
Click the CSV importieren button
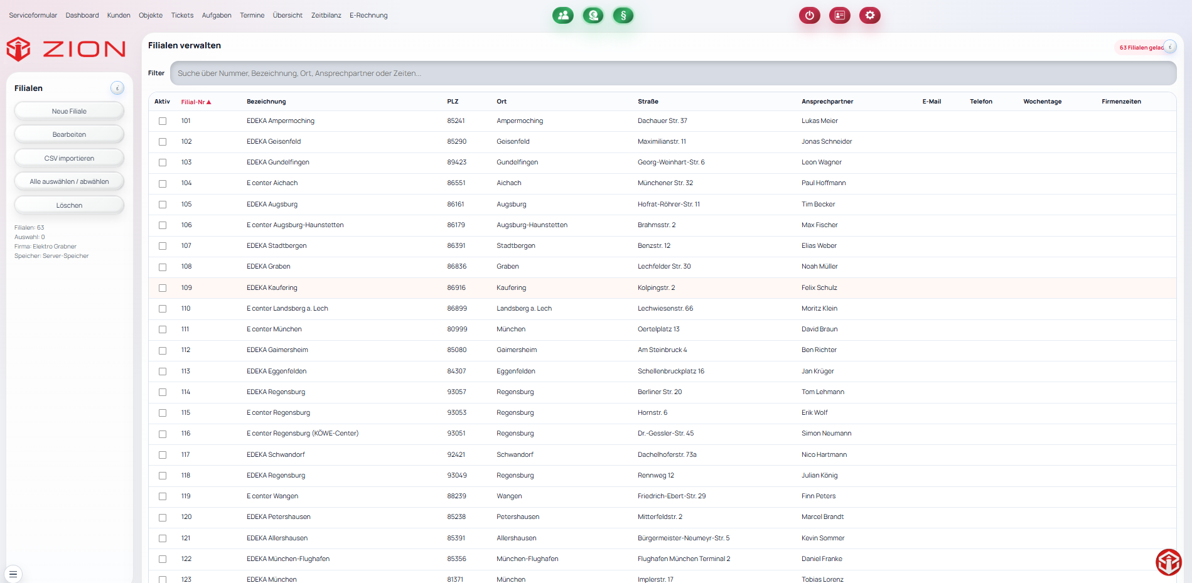69,158
